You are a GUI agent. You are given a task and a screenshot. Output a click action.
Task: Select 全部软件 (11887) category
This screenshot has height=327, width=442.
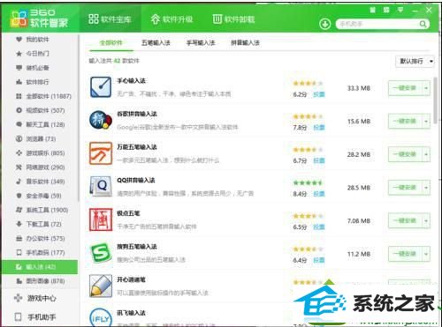pos(43,96)
